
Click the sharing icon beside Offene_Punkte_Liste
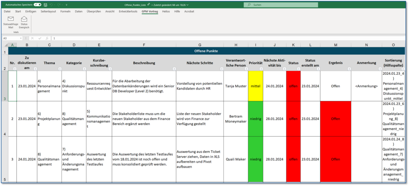(149, 4)
